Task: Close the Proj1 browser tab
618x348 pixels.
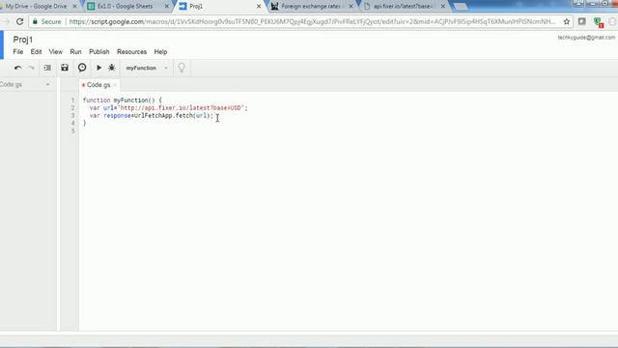Action: [x=259, y=7]
